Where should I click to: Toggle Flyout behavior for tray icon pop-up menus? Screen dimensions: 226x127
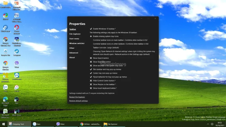[108, 77]
